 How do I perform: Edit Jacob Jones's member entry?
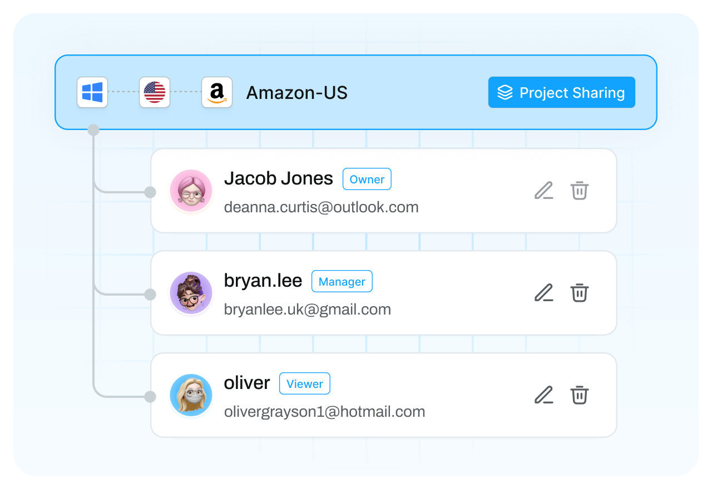(x=544, y=191)
